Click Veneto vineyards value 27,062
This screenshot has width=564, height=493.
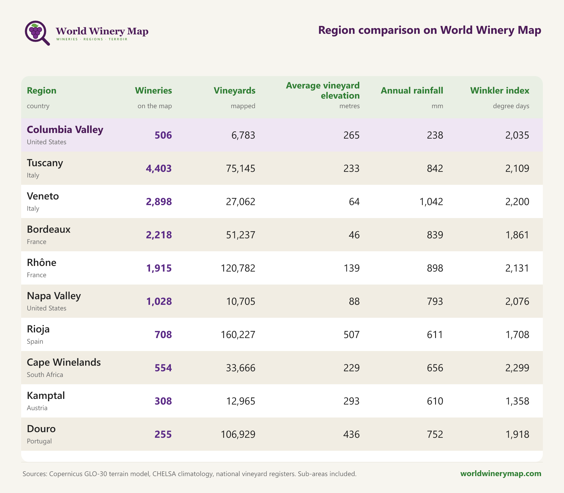point(241,202)
